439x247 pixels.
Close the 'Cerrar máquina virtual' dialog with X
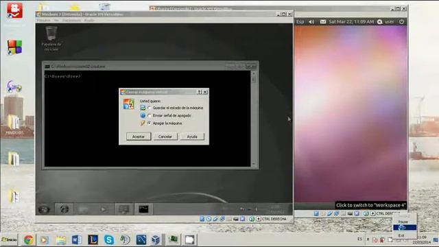[x=205, y=92]
